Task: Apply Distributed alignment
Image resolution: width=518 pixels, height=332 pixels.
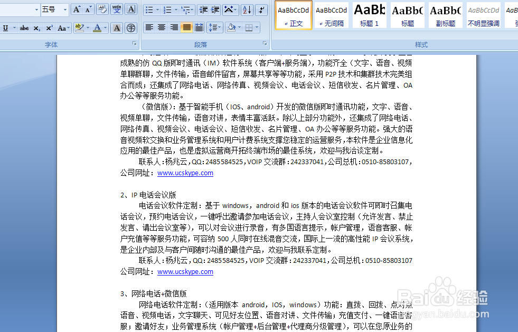Action: pyautogui.click(x=199, y=27)
